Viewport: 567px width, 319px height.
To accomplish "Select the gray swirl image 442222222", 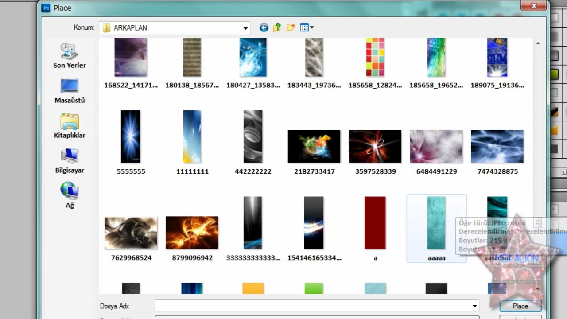I will point(253,136).
